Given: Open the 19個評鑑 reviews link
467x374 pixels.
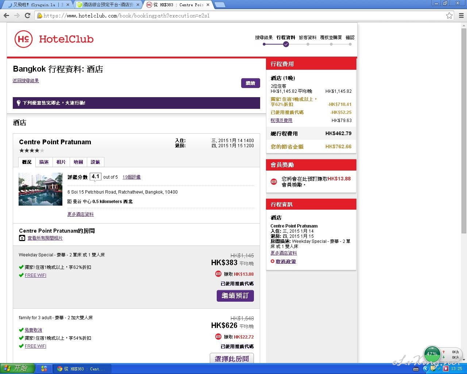Looking at the screenshot, I should pos(131,177).
